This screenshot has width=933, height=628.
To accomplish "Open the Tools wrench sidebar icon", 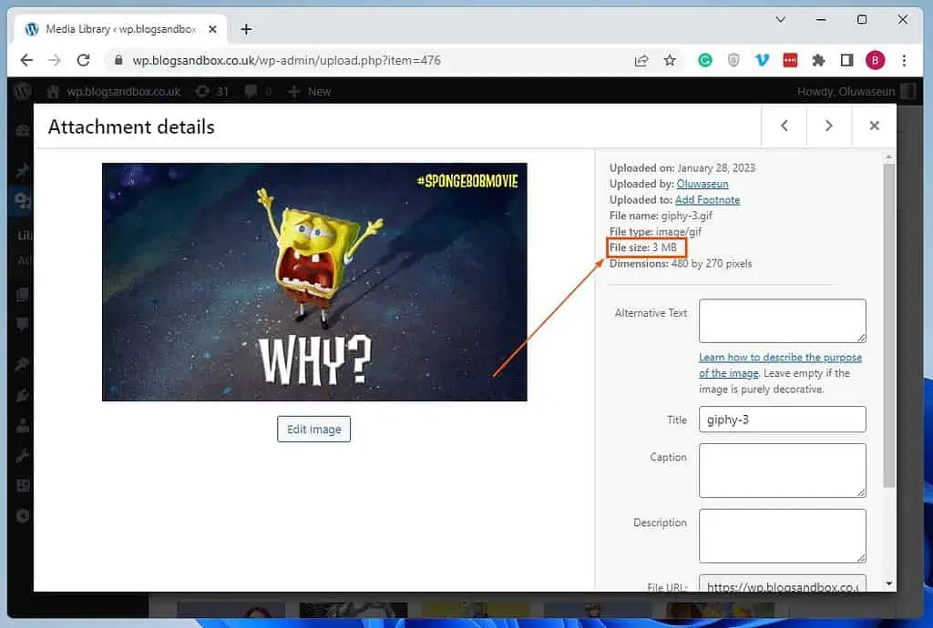I will [23, 456].
